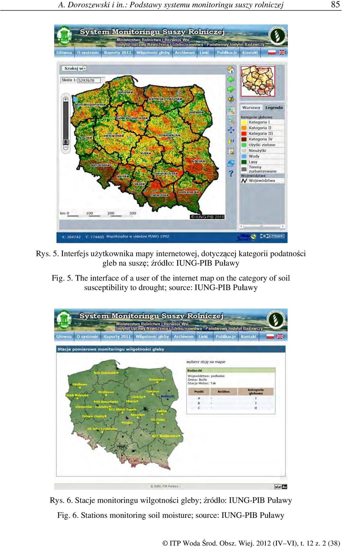342x548 pixels.
Task: Click the stat4u badge in lower screenshot
Action: pos(281,487)
